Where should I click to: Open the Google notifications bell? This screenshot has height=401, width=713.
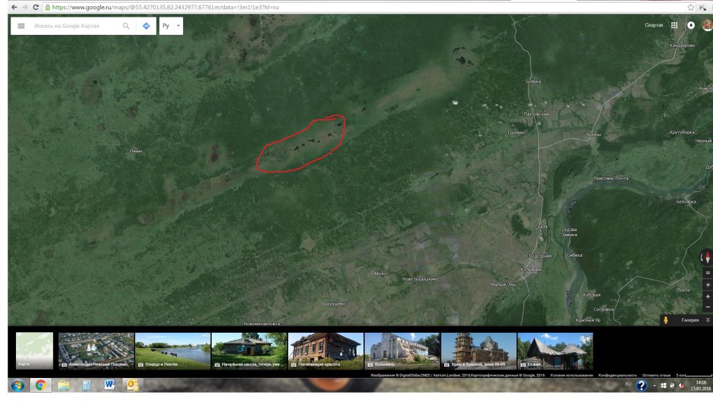click(x=691, y=25)
